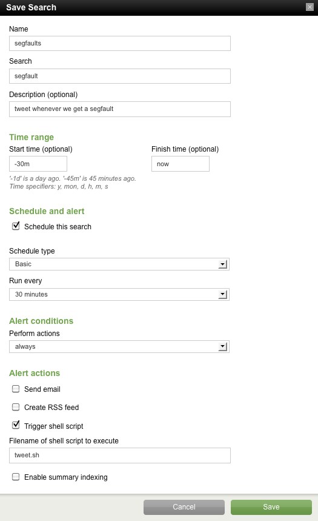Click the Cancel button
This screenshot has width=318, height=521.
tap(184, 507)
